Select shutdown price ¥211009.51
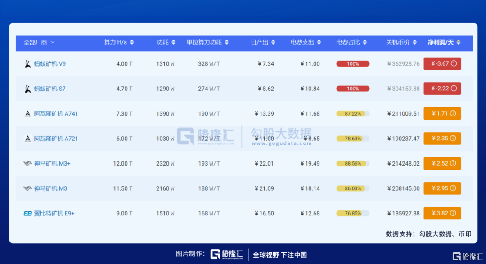 coord(403,114)
